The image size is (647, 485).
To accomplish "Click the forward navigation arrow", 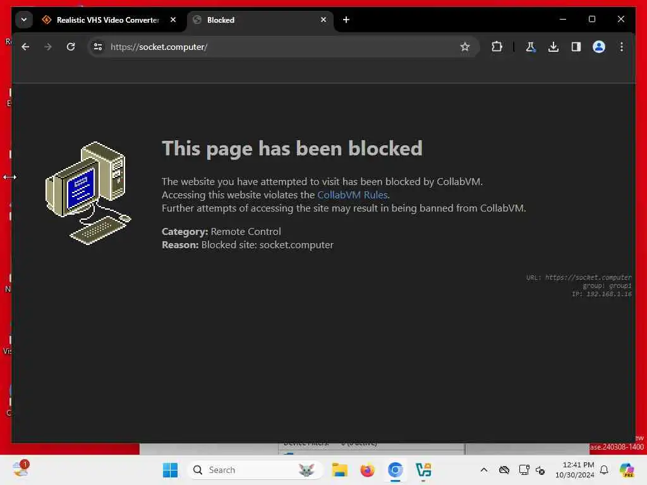I will (48, 47).
